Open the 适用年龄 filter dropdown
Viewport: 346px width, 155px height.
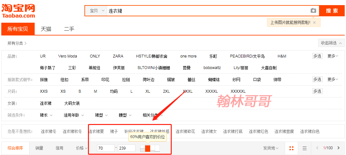[x=74, y=115]
